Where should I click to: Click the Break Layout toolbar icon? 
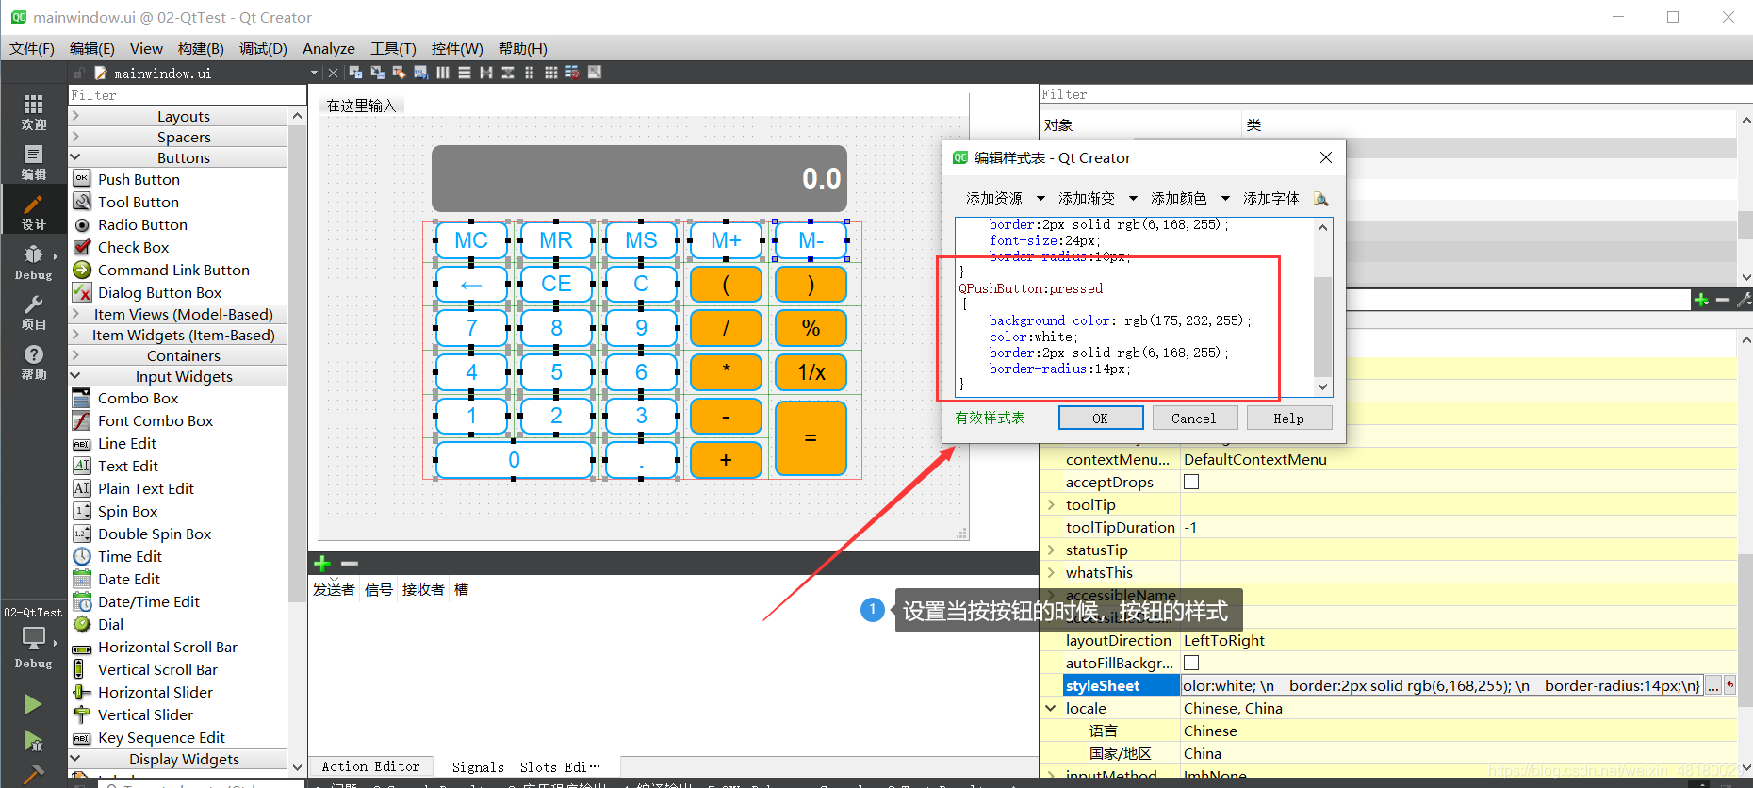pos(572,73)
